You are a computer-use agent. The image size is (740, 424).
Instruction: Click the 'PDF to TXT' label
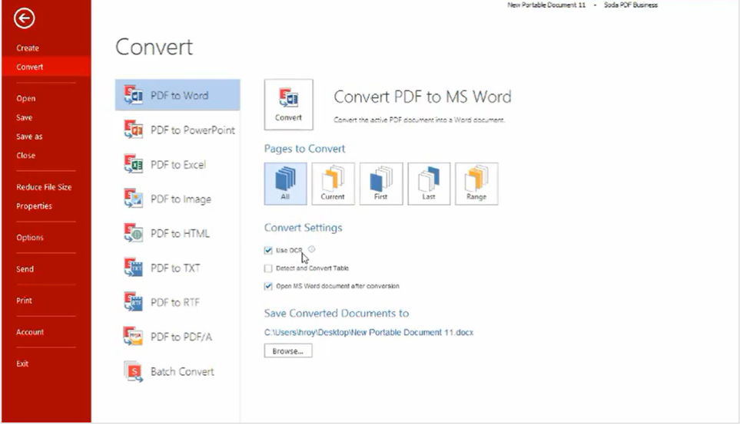tap(175, 268)
